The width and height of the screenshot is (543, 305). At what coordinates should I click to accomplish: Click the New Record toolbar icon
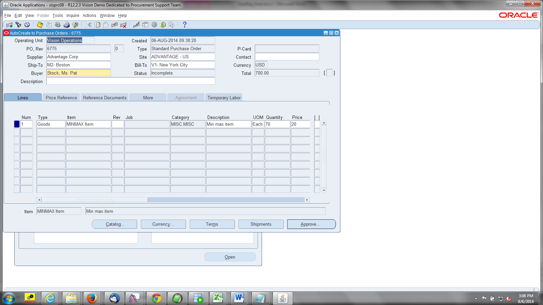(10, 25)
